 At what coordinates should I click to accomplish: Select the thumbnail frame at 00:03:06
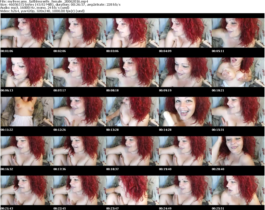[x=132, y=33]
